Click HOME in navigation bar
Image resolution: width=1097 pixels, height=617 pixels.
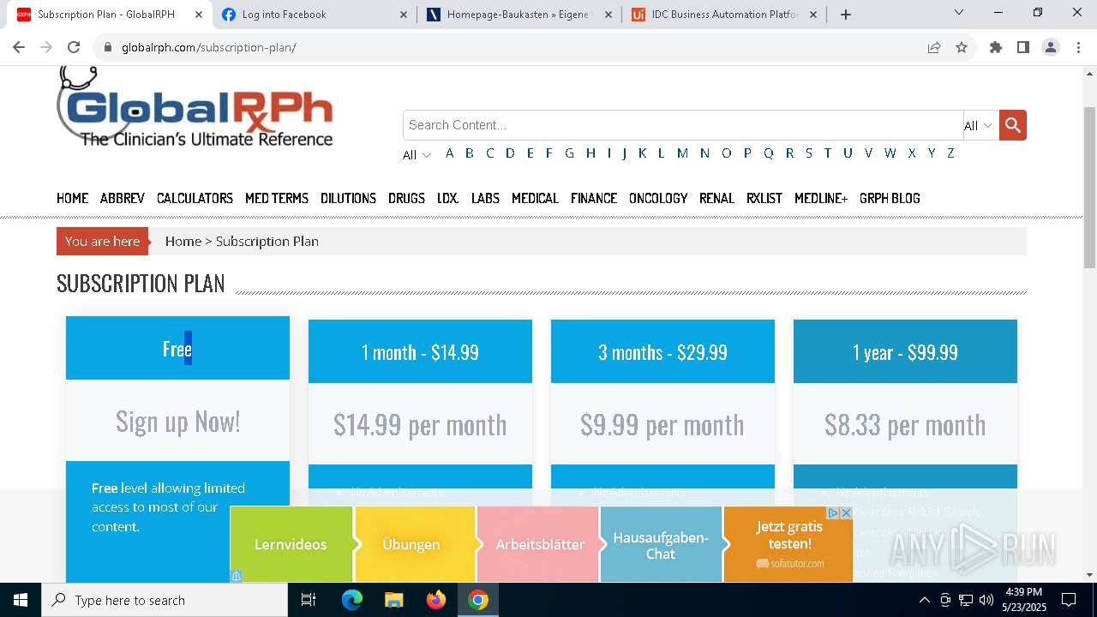73,198
